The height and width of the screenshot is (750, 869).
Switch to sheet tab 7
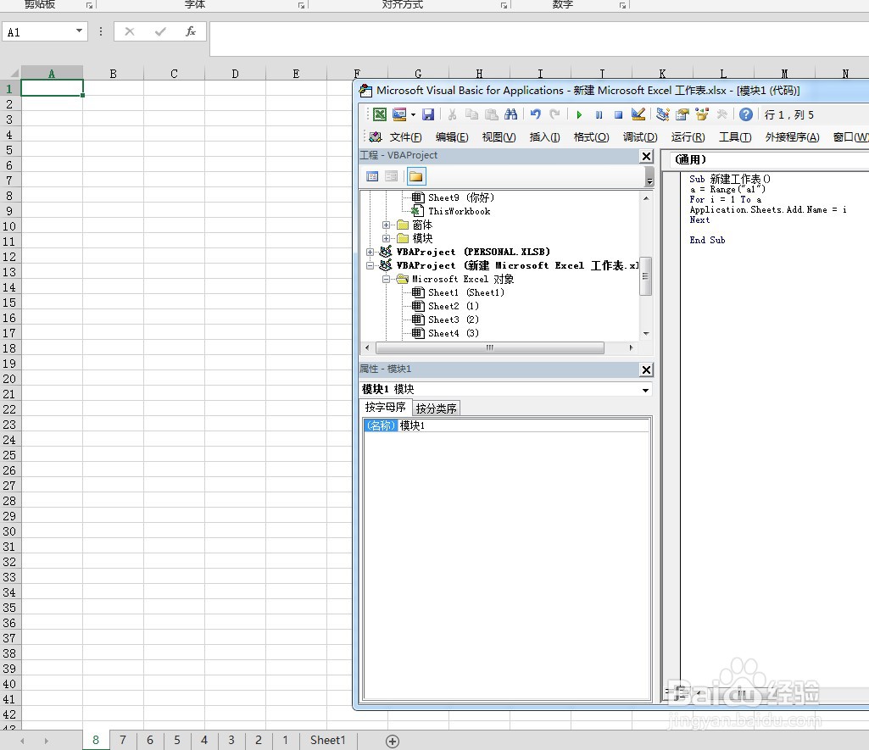coord(123,740)
